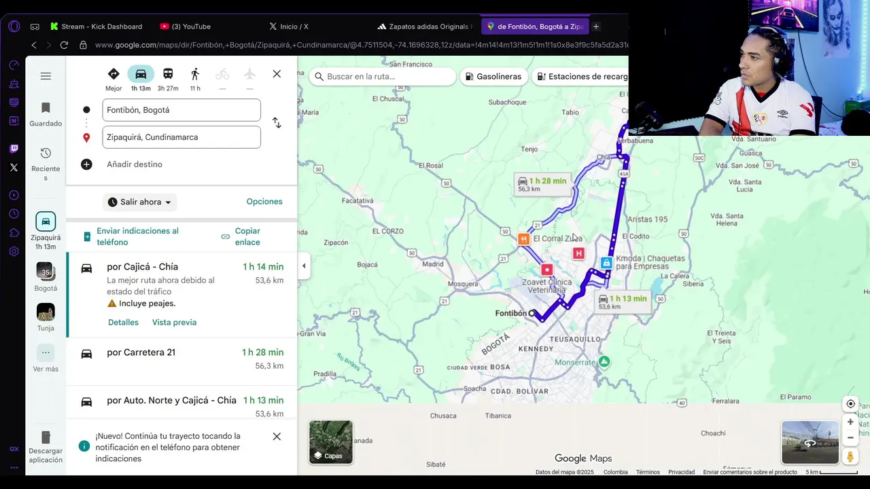Click the Buscar en la ruta search box
The width and height of the screenshot is (870, 489).
click(x=382, y=77)
